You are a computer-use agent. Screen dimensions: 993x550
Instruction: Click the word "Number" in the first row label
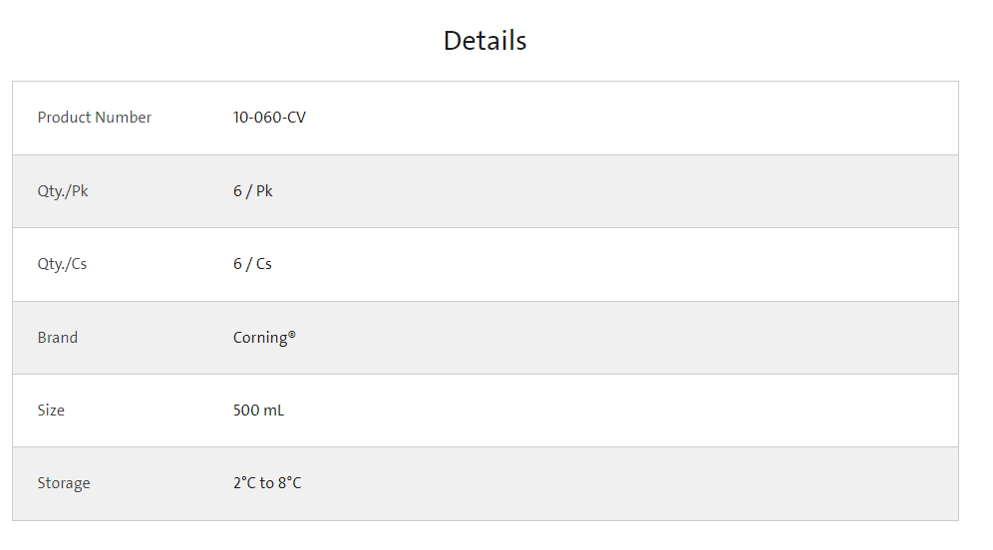pos(124,118)
